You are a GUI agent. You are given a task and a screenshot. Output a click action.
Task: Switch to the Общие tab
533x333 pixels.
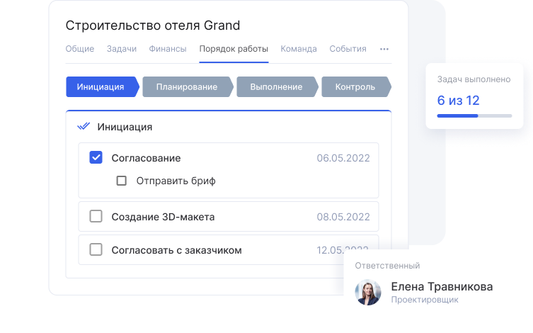pyautogui.click(x=79, y=50)
